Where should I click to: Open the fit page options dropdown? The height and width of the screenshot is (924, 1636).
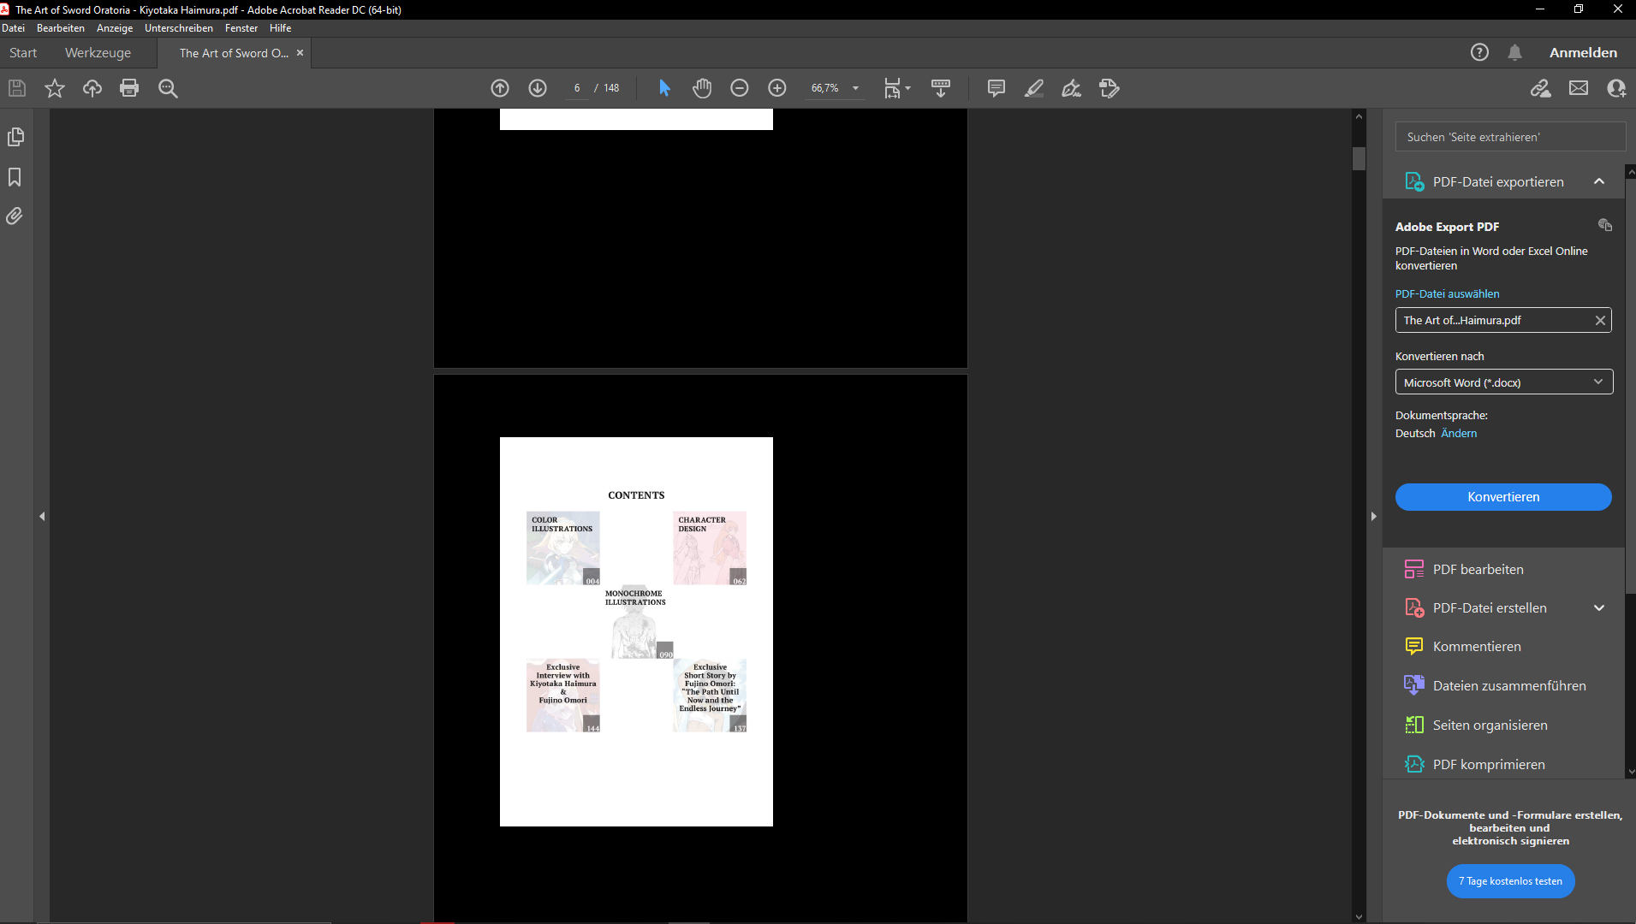pos(897,88)
